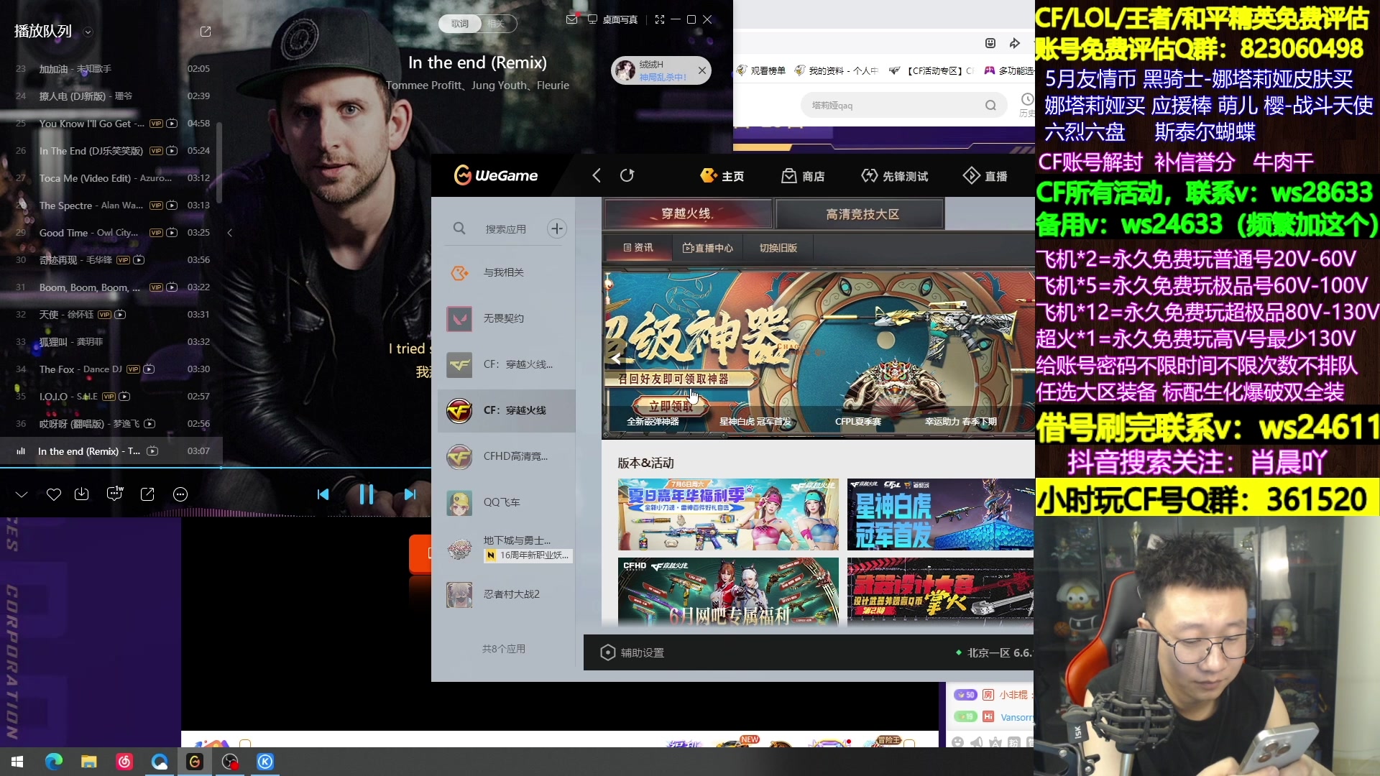
Task: Select CFPL夏季赛 banner tab
Action: coord(858,422)
